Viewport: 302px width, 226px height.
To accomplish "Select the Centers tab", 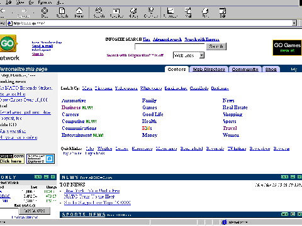I will click(x=177, y=69).
